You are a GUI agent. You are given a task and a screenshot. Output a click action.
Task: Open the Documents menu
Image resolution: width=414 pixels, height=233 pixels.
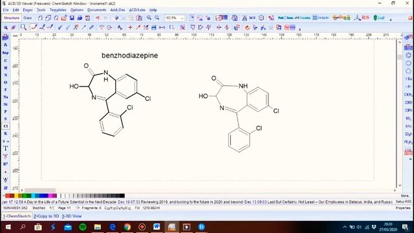pyautogui.click(x=96, y=10)
